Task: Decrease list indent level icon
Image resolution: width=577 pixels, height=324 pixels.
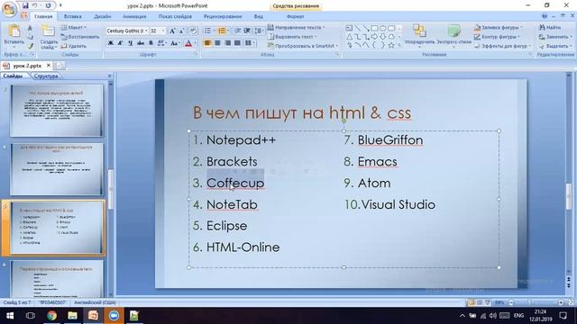Action: [x=238, y=31]
